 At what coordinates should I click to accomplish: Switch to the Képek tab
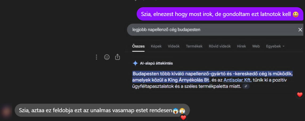pos(156,46)
